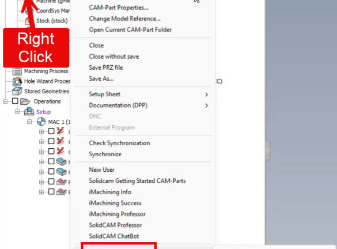Click Stock (stock) tree item
Viewport: 337px width, 249px height.
(52, 21)
